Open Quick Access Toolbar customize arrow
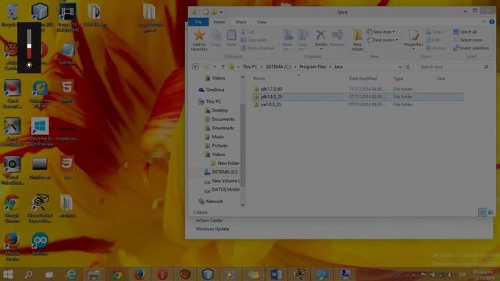The image size is (500, 281). tap(221, 12)
